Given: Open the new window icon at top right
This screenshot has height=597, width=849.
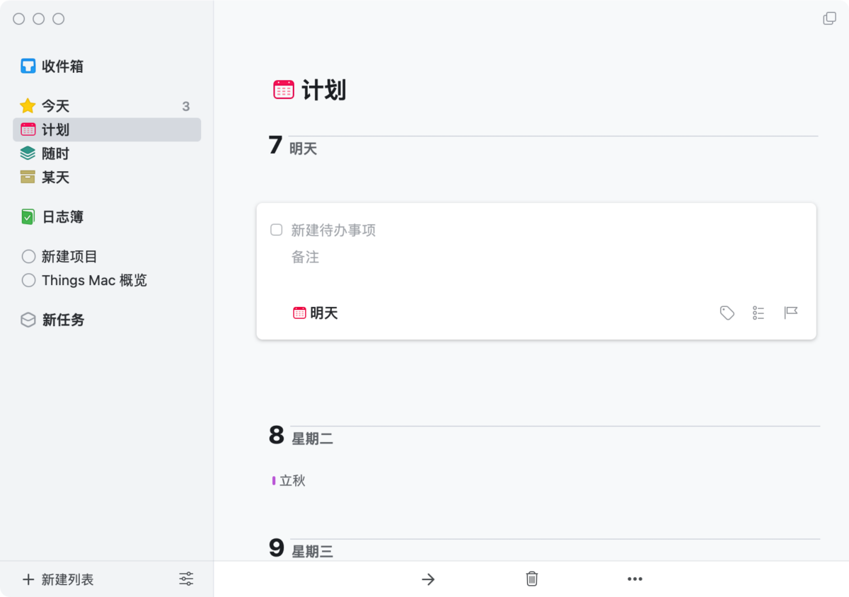Looking at the screenshot, I should (830, 18).
